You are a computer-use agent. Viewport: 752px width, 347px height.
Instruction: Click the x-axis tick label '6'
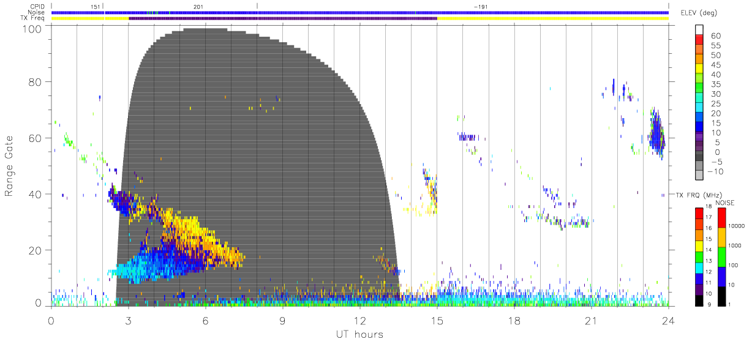pos(206,320)
